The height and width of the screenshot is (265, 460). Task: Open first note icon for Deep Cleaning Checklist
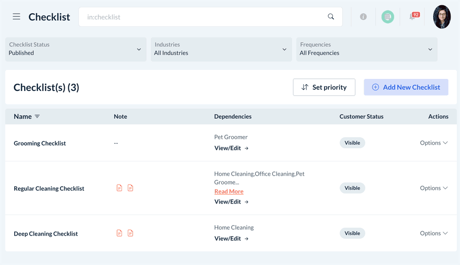pyautogui.click(x=119, y=233)
